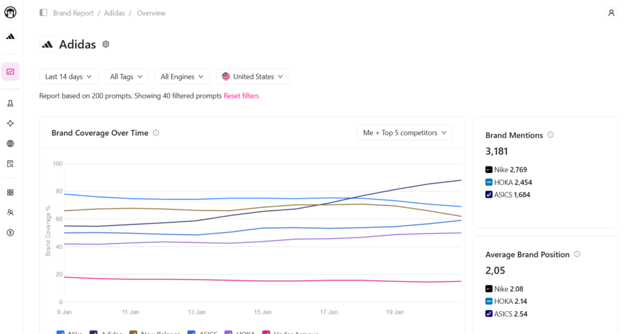This screenshot has width=627, height=334.
Task: Toggle the sidebar panel collapse icon
Action: point(43,13)
